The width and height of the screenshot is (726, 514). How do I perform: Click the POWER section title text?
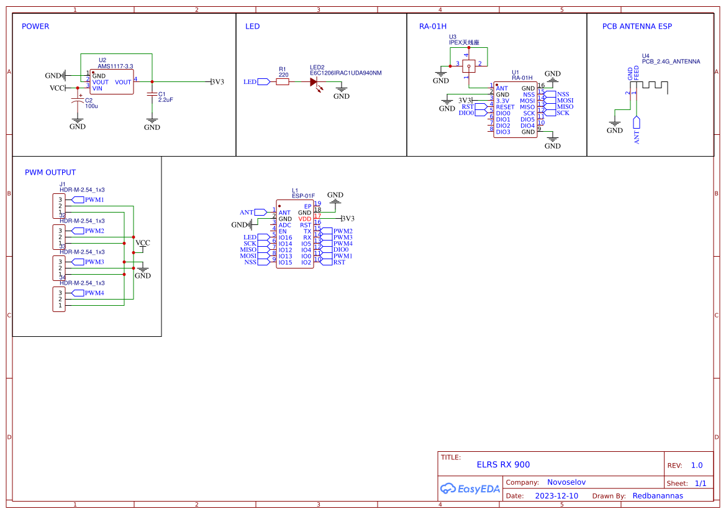35,26
